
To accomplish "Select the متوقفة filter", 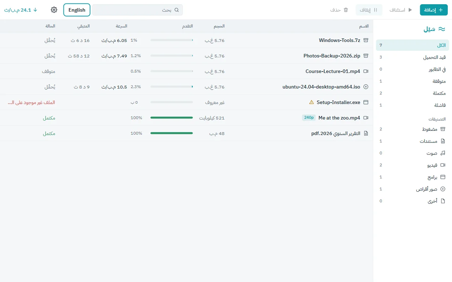I will pyautogui.click(x=412, y=81).
